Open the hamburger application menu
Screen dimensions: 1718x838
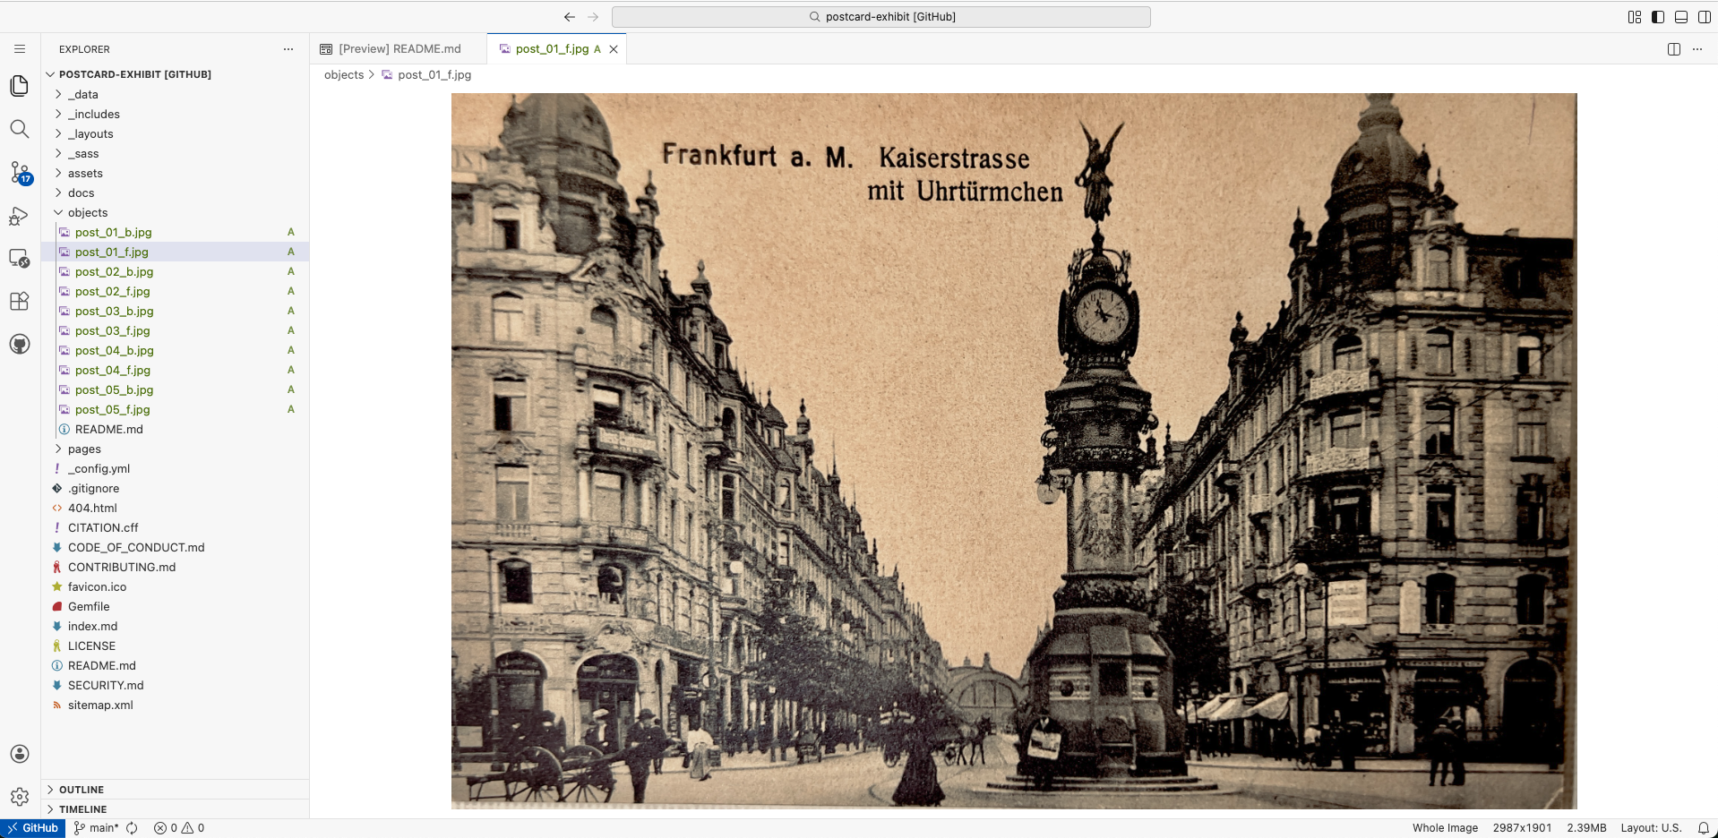[20, 49]
